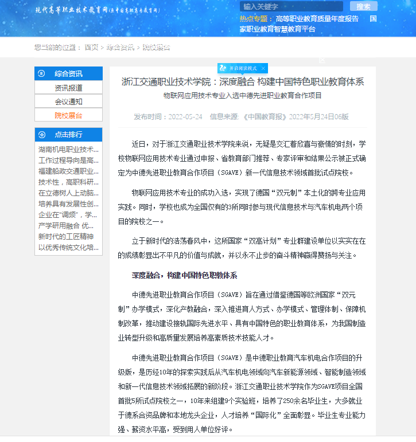The height and width of the screenshot is (442, 416).
Task: Click the 点击排行 header circle icon
Action: pyautogui.click(x=42, y=135)
